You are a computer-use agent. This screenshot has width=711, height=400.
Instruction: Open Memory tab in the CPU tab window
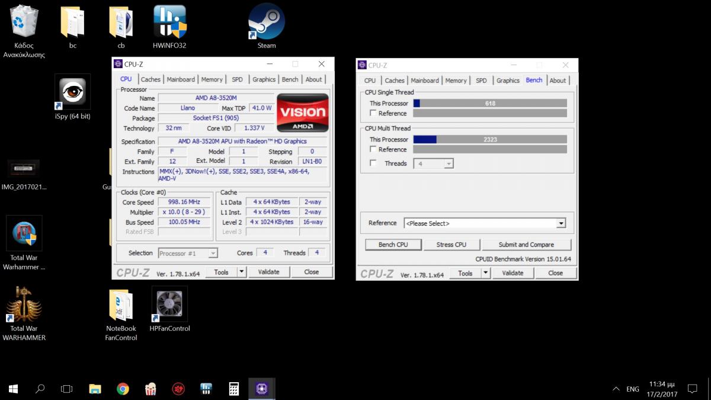tap(212, 79)
